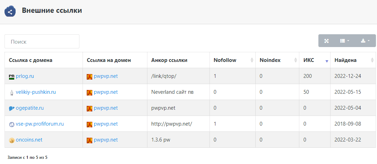This screenshot has height=164, width=377.
Task: Click the Поиск search field
Action: pyautogui.click(x=42, y=42)
